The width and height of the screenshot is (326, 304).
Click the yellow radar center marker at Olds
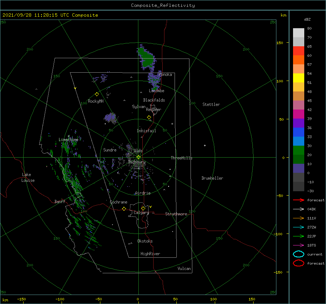[x=138, y=157]
